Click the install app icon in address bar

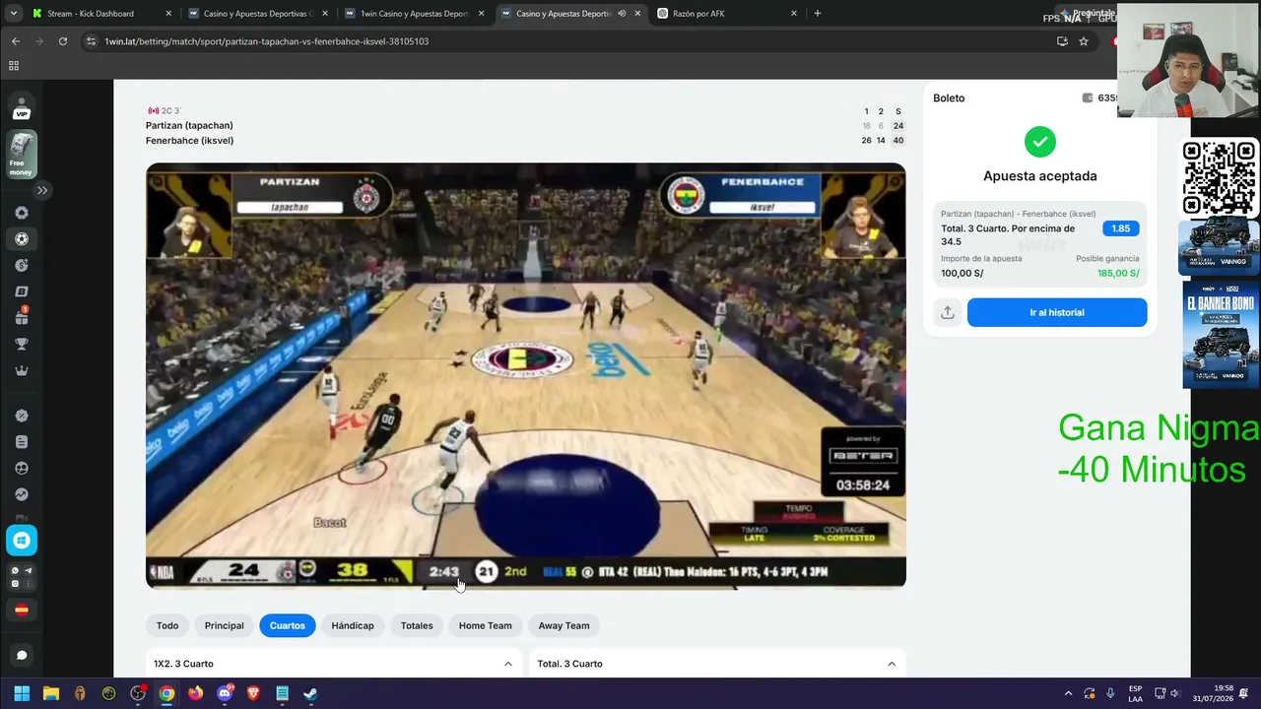[1062, 41]
